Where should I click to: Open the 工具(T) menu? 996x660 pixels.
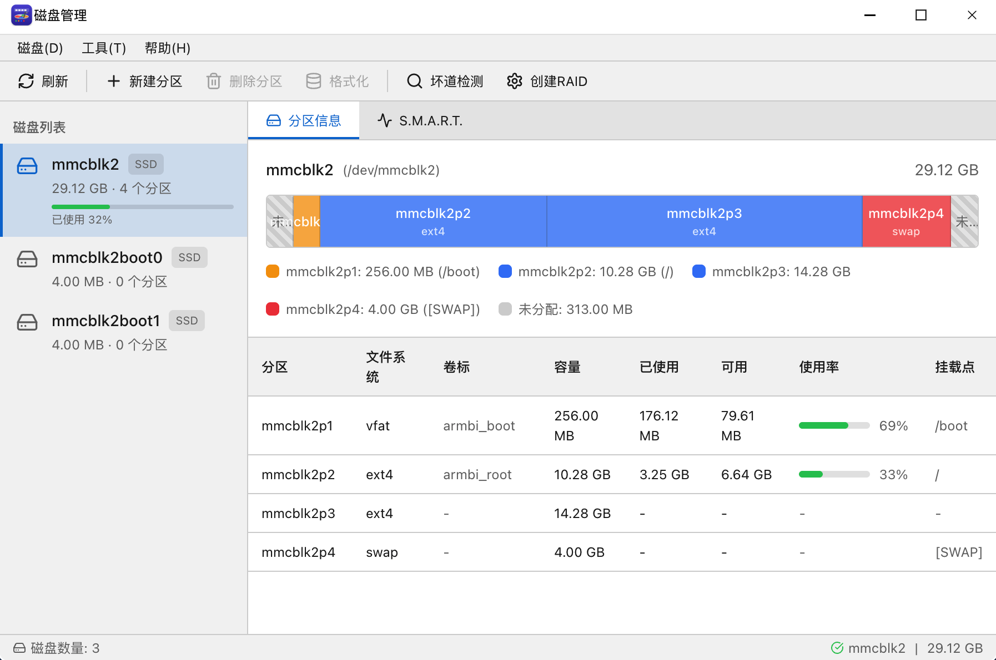click(104, 48)
